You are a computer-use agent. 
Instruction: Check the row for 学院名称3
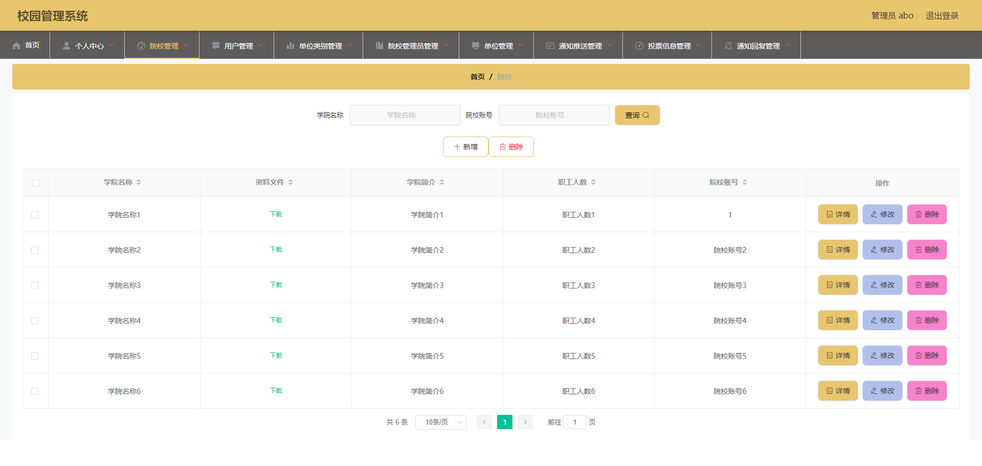click(35, 285)
